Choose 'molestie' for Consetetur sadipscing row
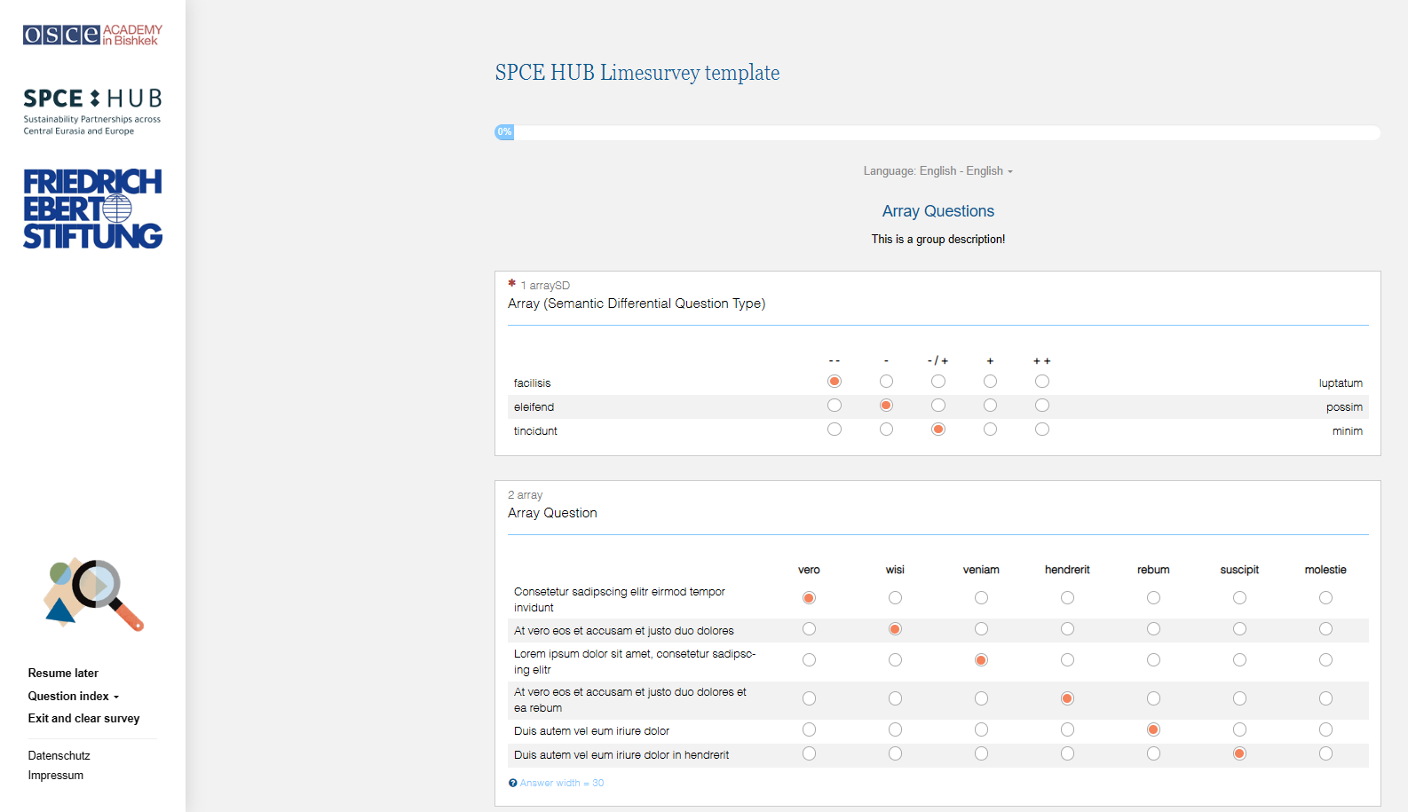 (1325, 598)
